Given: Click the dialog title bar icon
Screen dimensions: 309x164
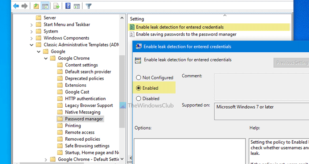Looking at the screenshot, I should pos(139,47).
